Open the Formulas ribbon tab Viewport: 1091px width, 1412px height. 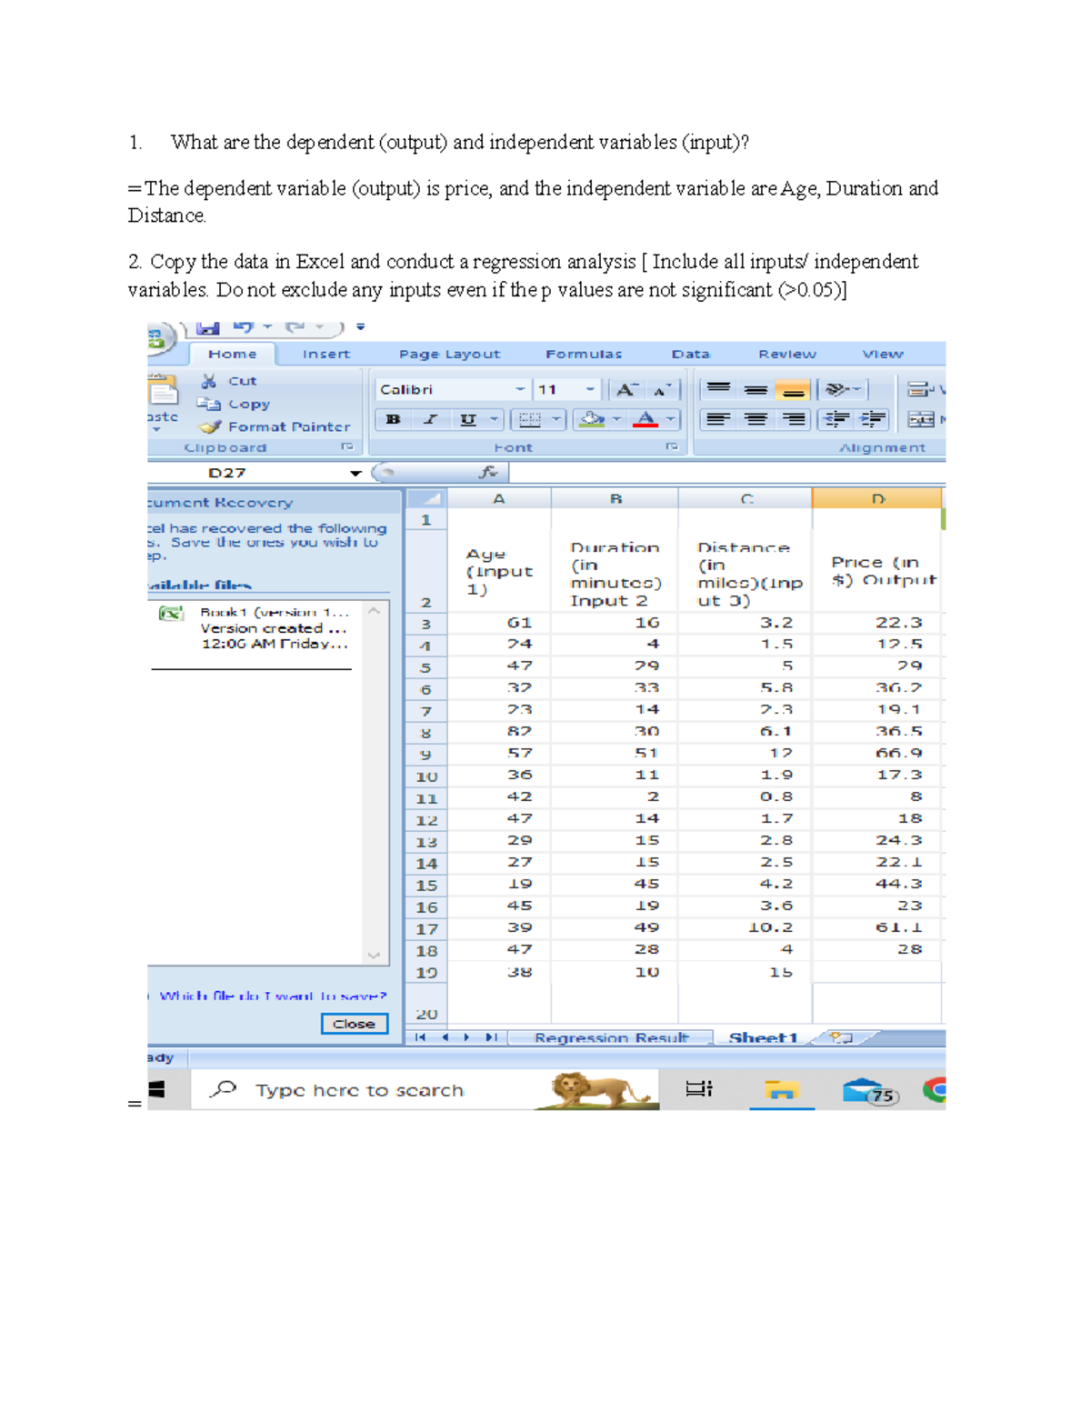pos(584,354)
